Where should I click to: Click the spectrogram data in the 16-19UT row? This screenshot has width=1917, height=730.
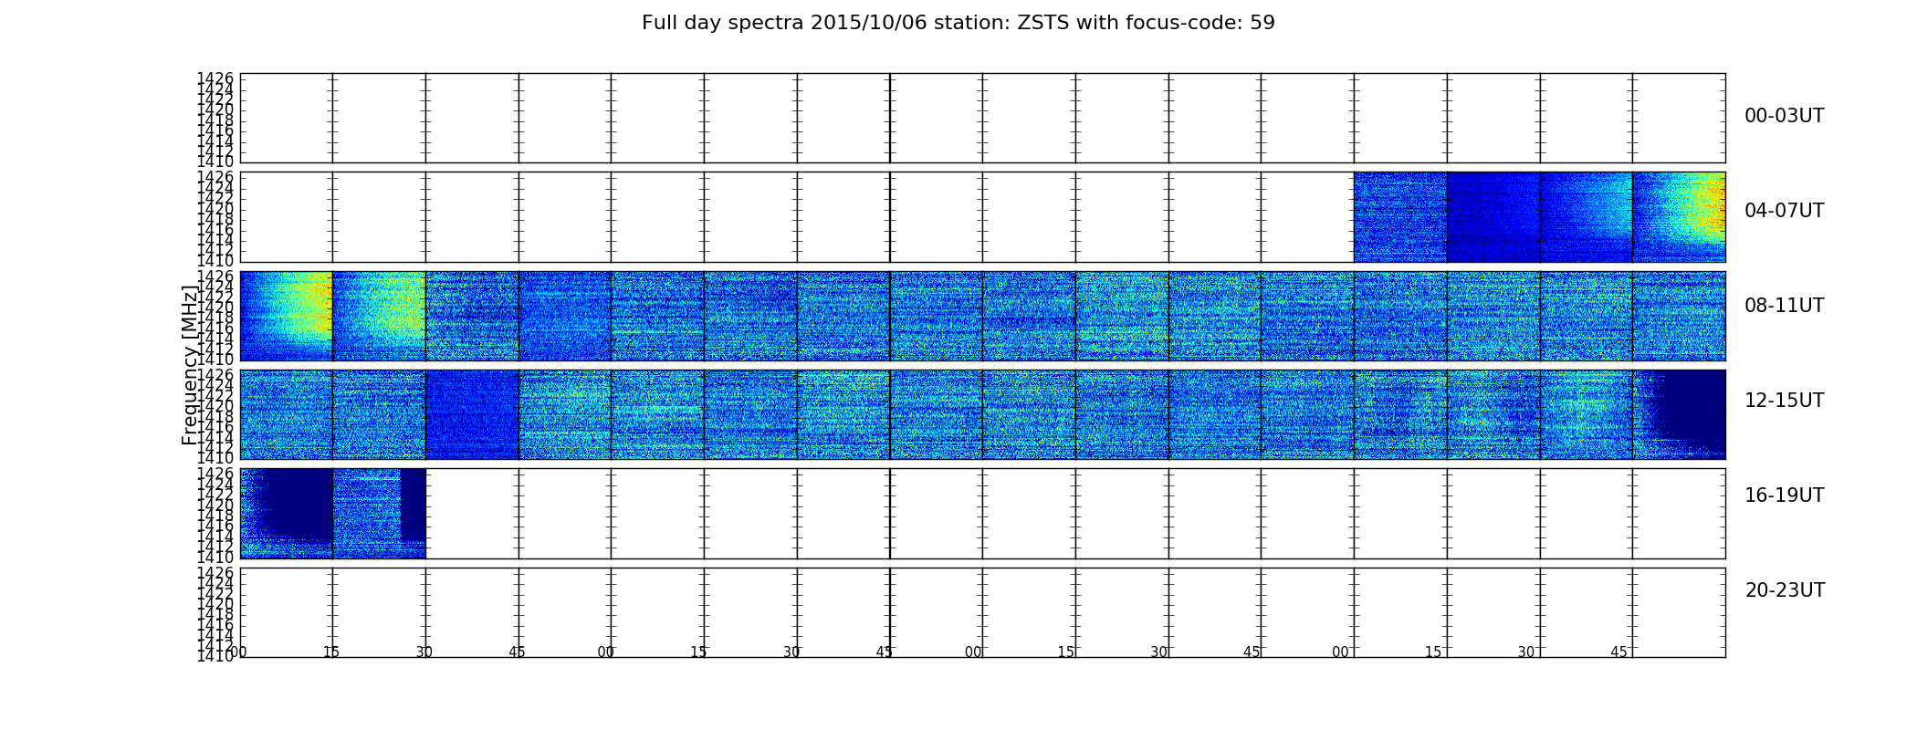point(332,513)
